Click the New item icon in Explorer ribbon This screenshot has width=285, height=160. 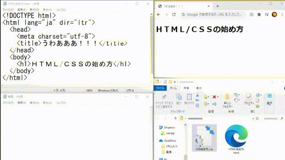tap(236, 95)
